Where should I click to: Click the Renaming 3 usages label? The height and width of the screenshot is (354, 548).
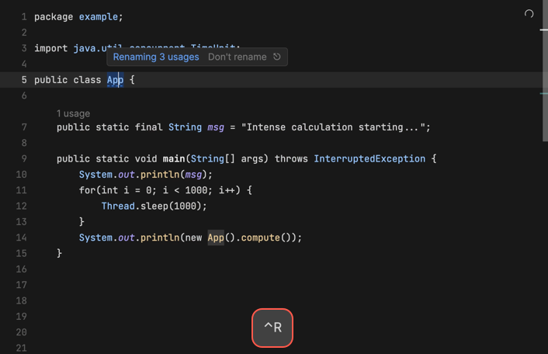[x=156, y=57]
